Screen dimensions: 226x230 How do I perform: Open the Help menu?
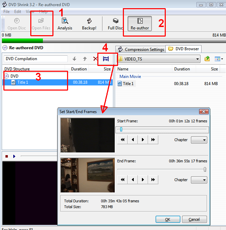pos(43,12)
